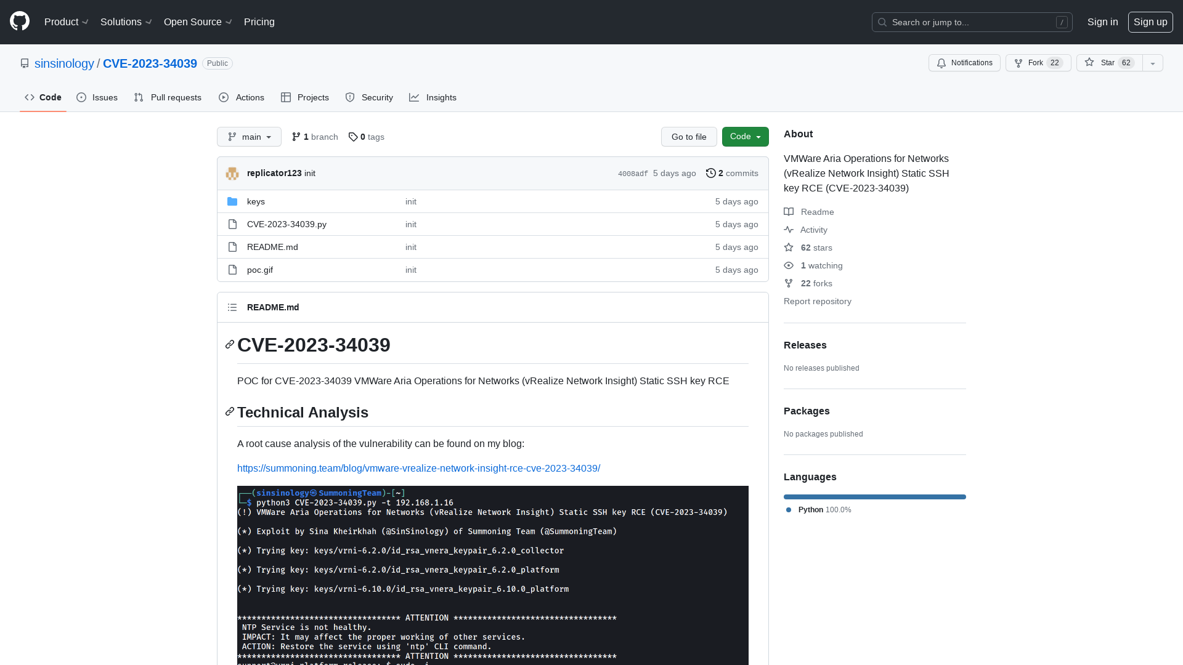Click the README.md anchor link
Screen dimensions: 1183x665
(x=273, y=307)
